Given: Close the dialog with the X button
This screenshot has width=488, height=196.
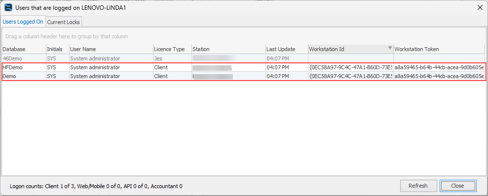Looking at the screenshot, I should [480, 7].
